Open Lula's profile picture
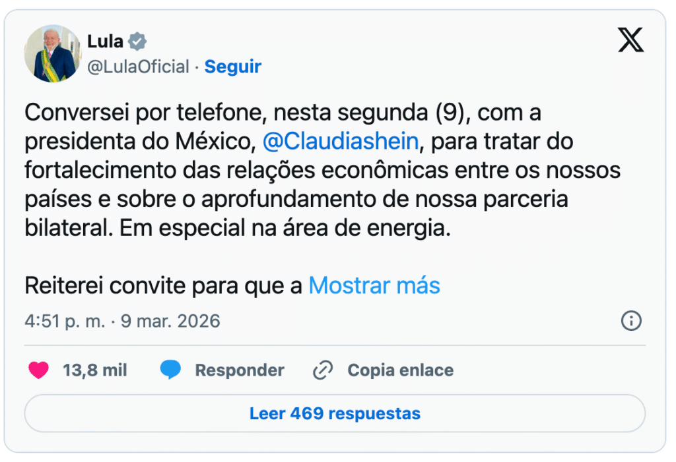The image size is (676, 462). 53,53
